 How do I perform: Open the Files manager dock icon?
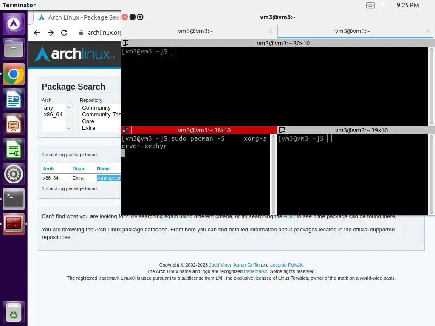(x=14, y=49)
